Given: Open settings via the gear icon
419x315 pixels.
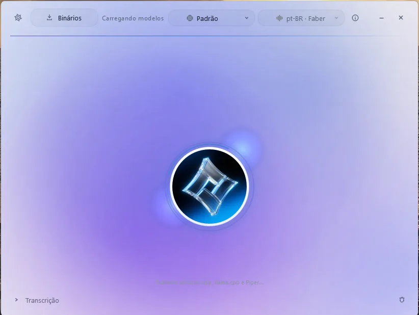Looking at the screenshot, I should point(18,18).
